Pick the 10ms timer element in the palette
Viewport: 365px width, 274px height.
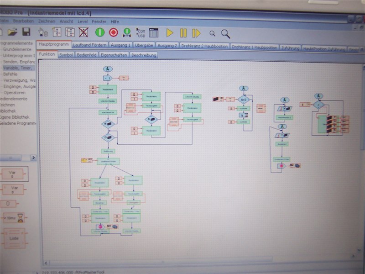[14, 218]
